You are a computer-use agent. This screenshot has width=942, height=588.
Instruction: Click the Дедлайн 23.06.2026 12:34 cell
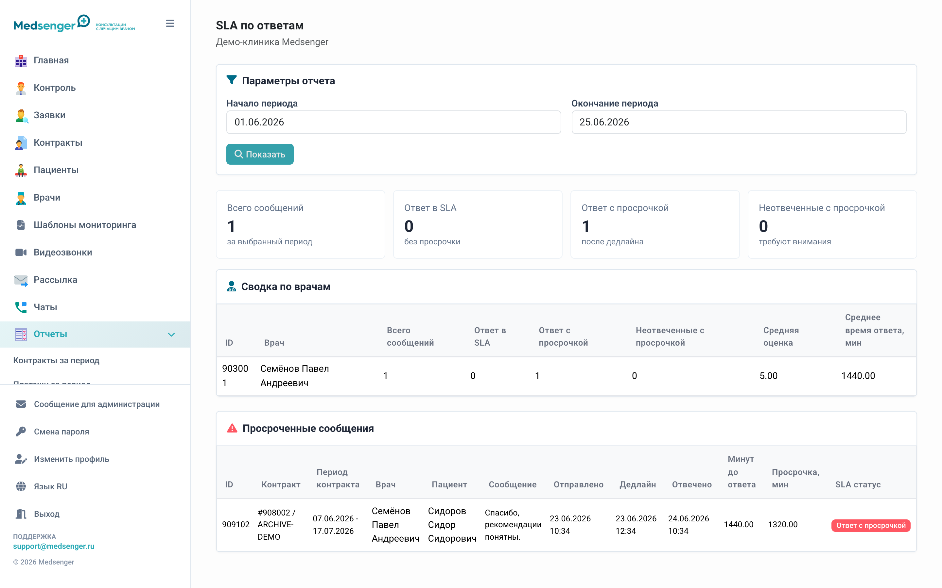click(x=636, y=525)
